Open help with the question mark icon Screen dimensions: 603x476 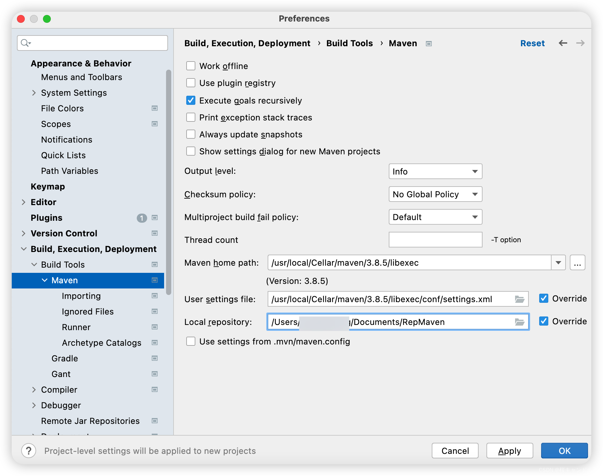[29, 451]
